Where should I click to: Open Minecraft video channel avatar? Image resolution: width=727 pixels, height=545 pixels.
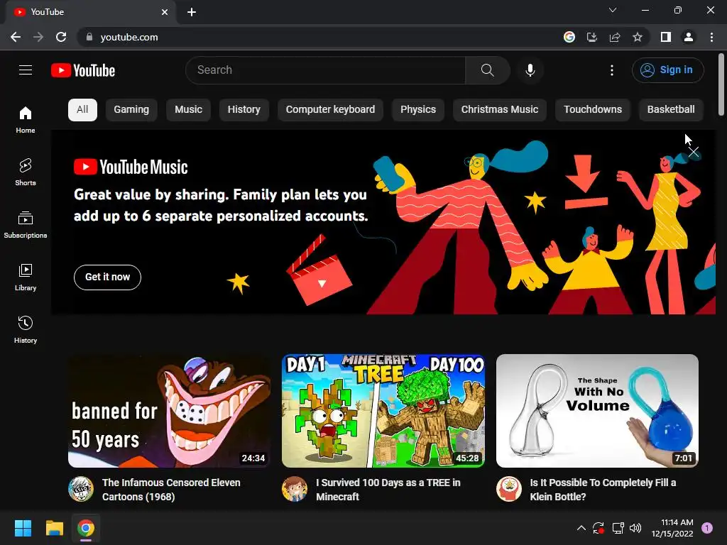[295, 489]
